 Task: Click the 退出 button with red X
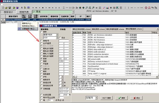click(x=136, y=98)
